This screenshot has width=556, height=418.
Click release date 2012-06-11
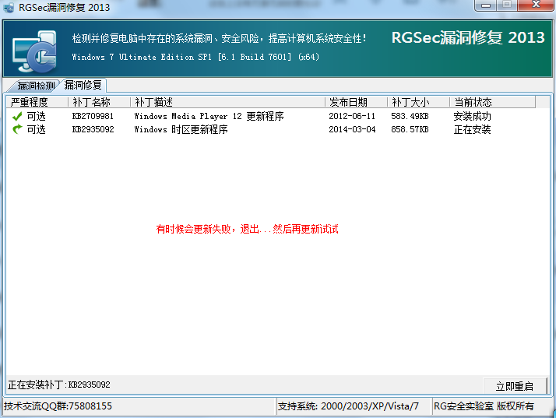pyautogui.click(x=352, y=116)
